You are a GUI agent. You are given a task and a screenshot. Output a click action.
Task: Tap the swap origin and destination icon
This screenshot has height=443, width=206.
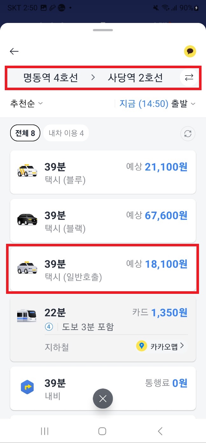click(x=189, y=77)
